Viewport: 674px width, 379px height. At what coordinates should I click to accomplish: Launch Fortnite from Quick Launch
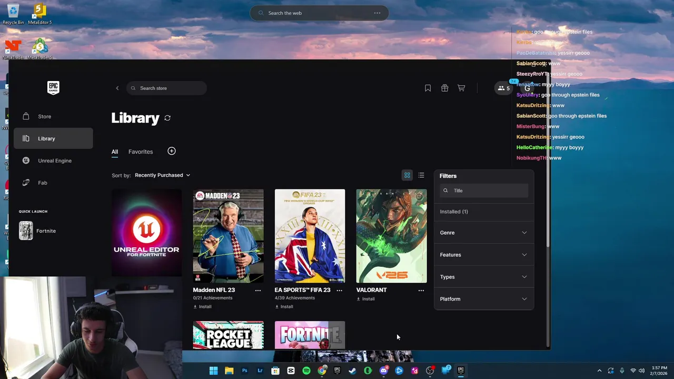coord(37,231)
